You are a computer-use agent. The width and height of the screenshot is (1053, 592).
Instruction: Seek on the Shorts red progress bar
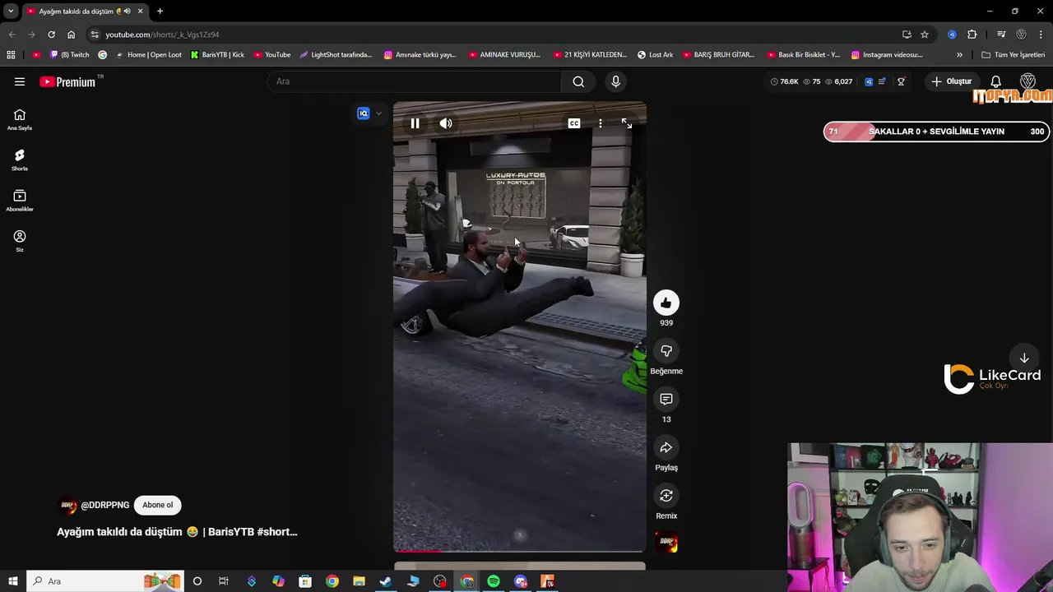point(520,551)
